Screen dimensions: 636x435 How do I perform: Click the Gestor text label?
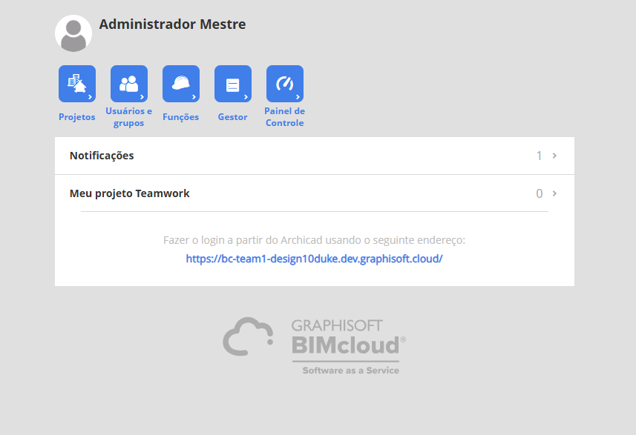pos(233,117)
